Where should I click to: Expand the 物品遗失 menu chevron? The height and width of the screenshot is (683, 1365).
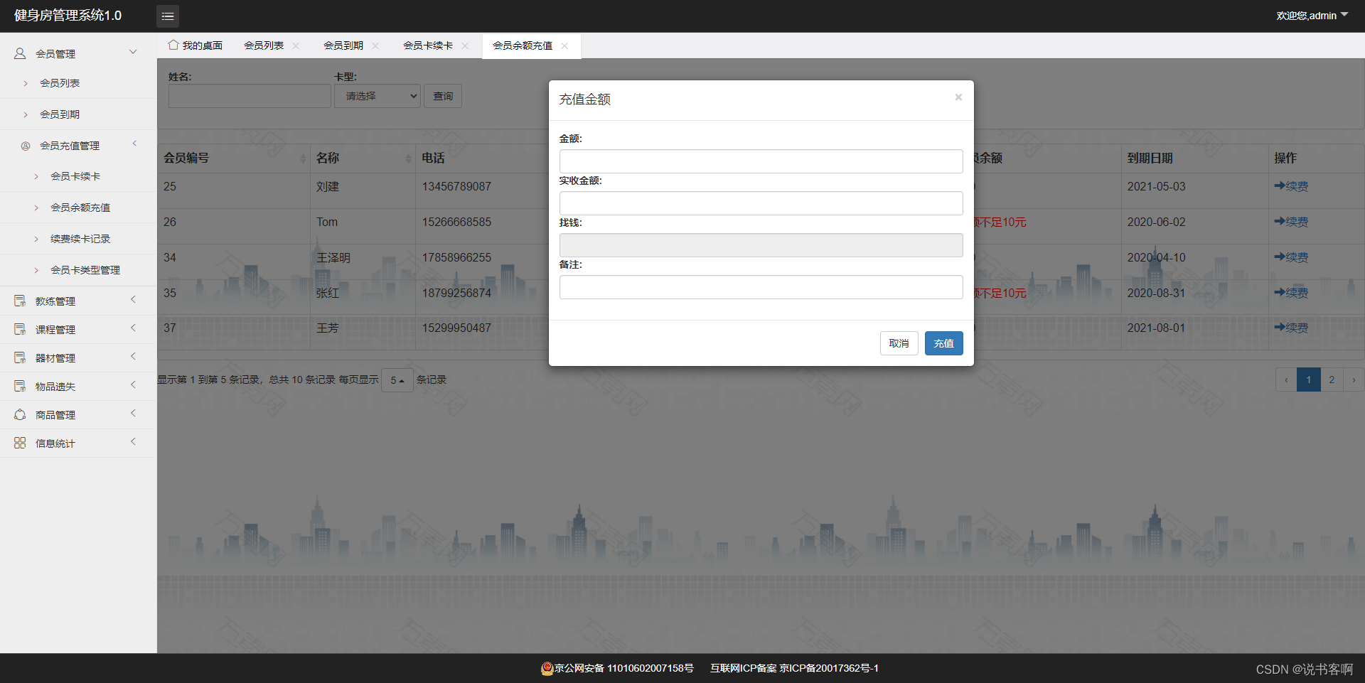click(133, 385)
